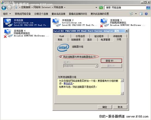Click 诊断这个连接 in toolbar
The width and height of the screenshot is (151, 120).
click(41, 14)
